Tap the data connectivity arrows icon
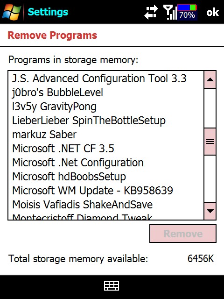This screenshot has height=299, width=224. (151, 12)
